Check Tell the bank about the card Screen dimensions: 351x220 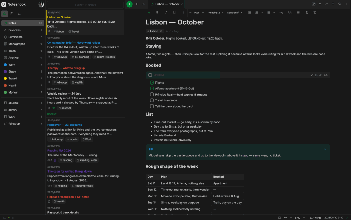pos(152,106)
